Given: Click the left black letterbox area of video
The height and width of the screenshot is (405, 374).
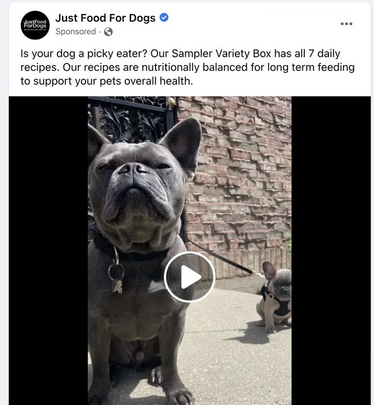Looking at the screenshot, I should tap(48, 251).
